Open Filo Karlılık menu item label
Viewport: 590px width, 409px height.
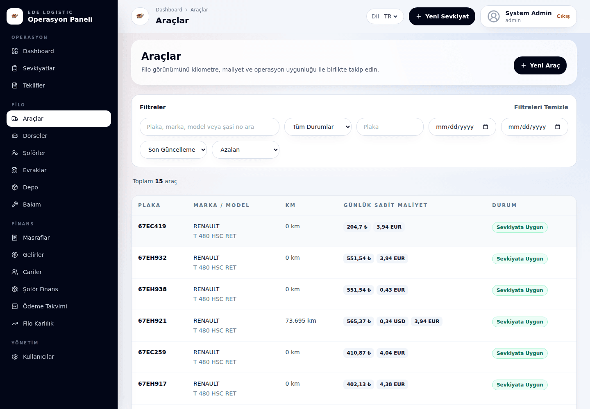(x=38, y=324)
